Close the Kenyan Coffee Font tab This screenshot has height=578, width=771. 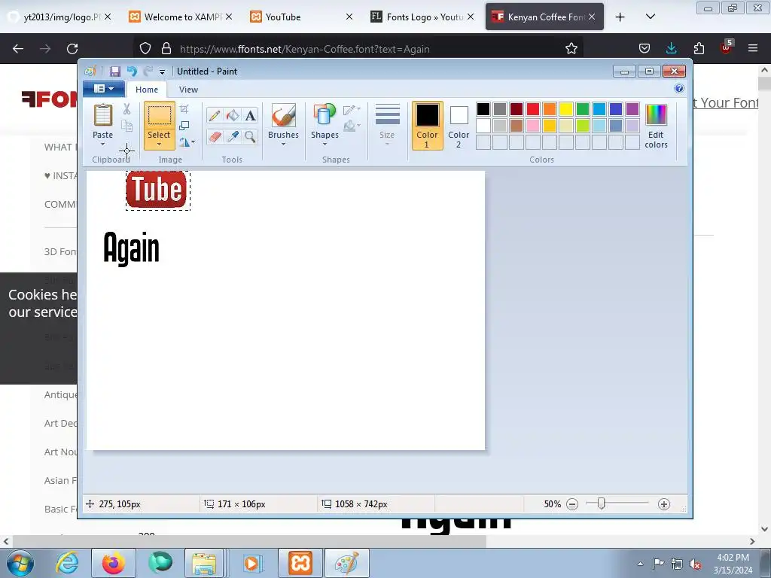click(592, 17)
